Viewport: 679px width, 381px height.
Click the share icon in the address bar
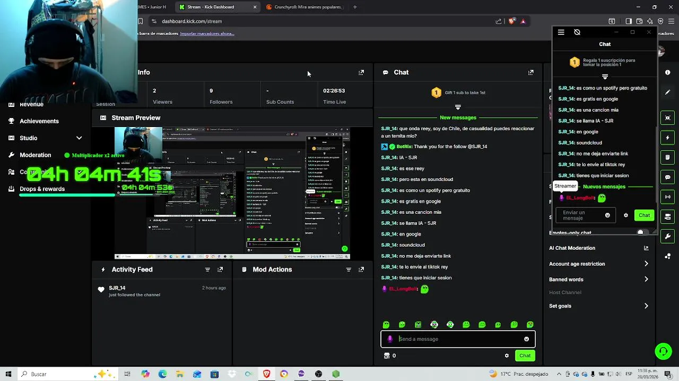[x=499, y=21]
